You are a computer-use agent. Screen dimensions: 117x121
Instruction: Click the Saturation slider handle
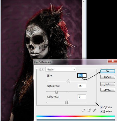(x=56, y=92)
